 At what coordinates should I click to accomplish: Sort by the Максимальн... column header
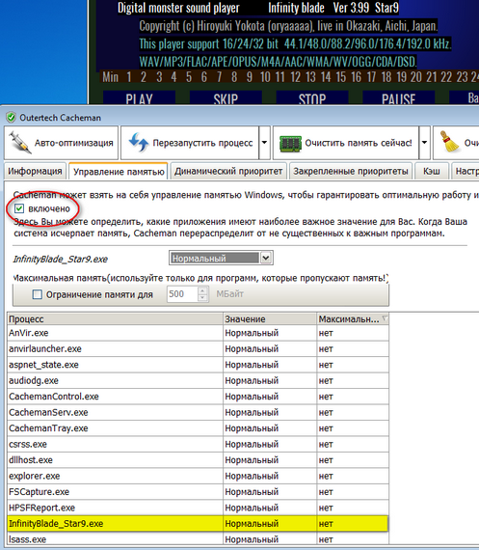tap(353, 318)
